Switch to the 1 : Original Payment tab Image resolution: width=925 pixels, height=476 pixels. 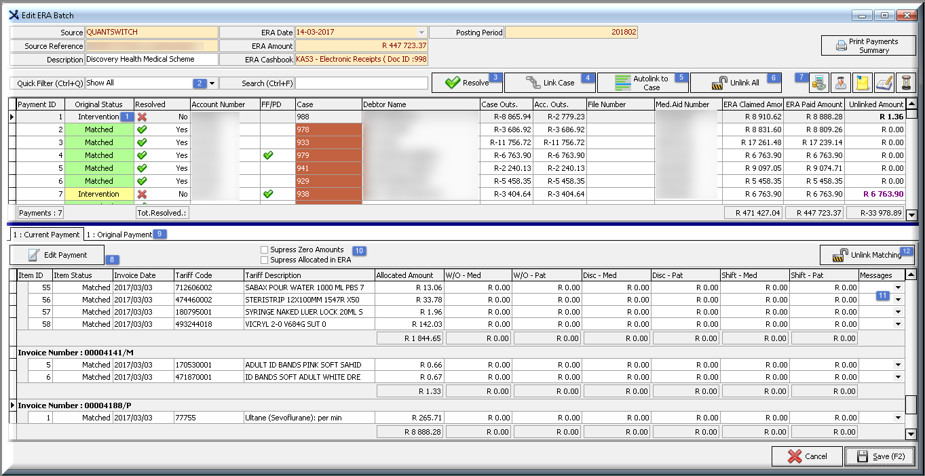tap(119, 235)
